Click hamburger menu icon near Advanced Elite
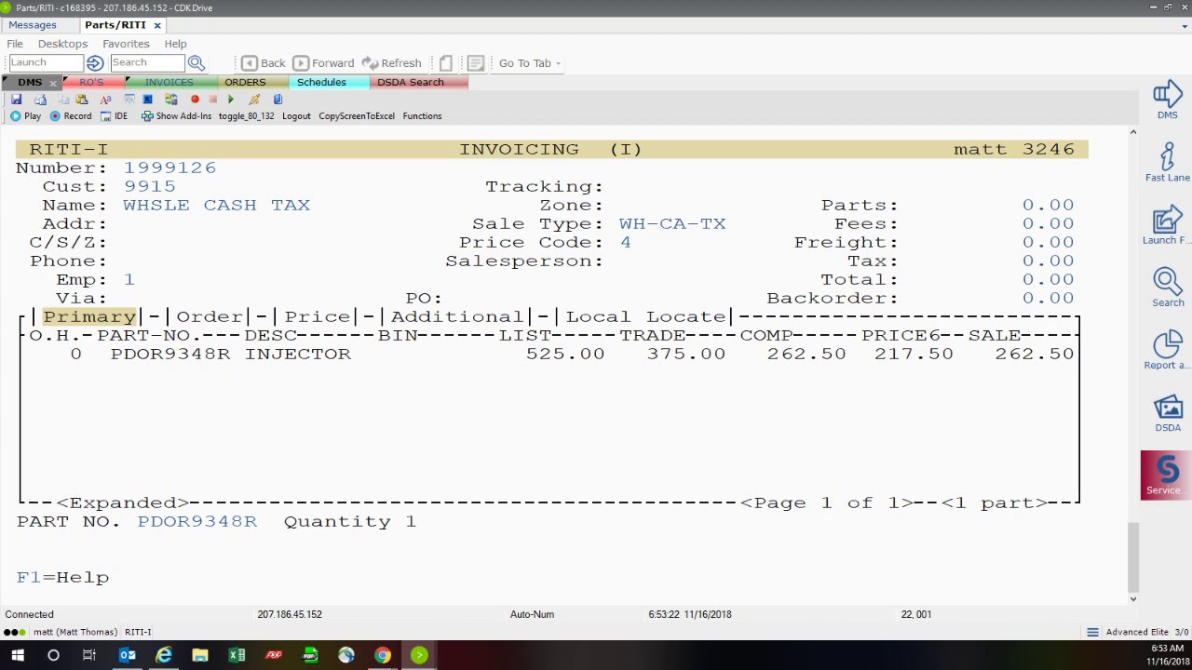Viewport: 1192px width, 670px height. [1092, 632]
